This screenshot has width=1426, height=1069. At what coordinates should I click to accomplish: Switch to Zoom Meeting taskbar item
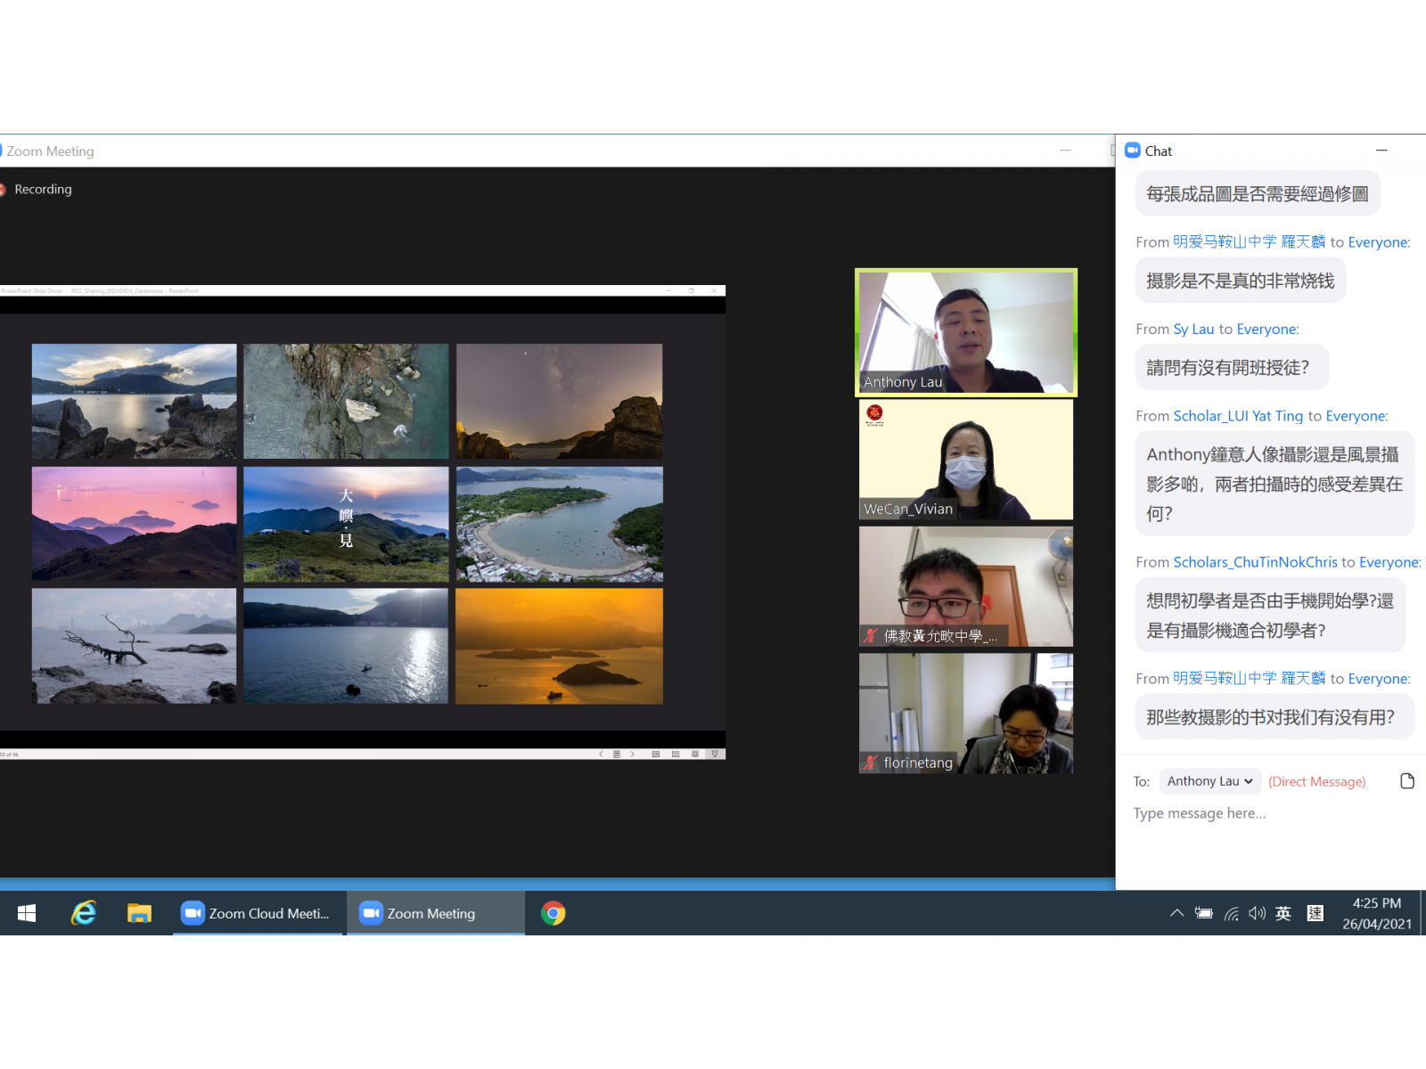(x=435, y=913)
